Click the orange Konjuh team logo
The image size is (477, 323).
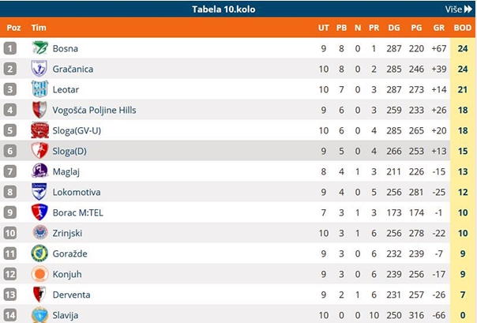39,274
